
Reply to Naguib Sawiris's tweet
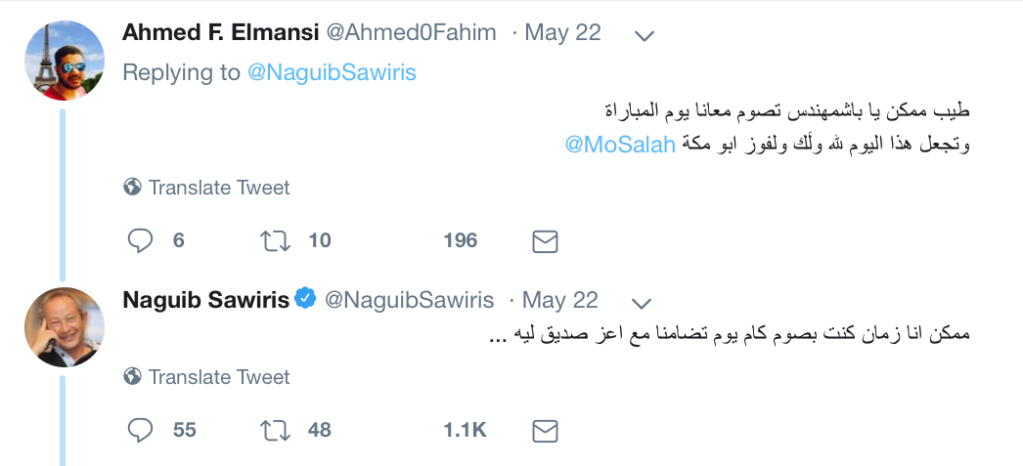coord(141,430)
